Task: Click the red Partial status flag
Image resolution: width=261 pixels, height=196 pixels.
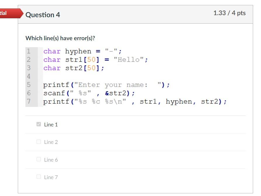Action: (6, 13)
